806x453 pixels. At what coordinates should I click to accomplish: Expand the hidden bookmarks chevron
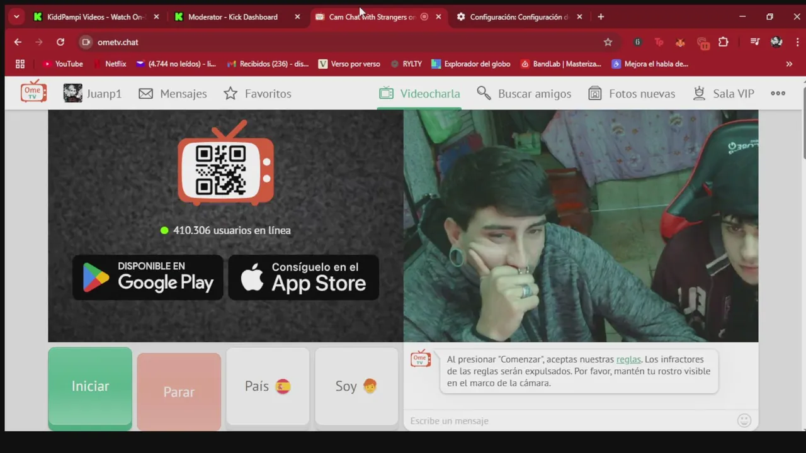click(x=789, y=64)
